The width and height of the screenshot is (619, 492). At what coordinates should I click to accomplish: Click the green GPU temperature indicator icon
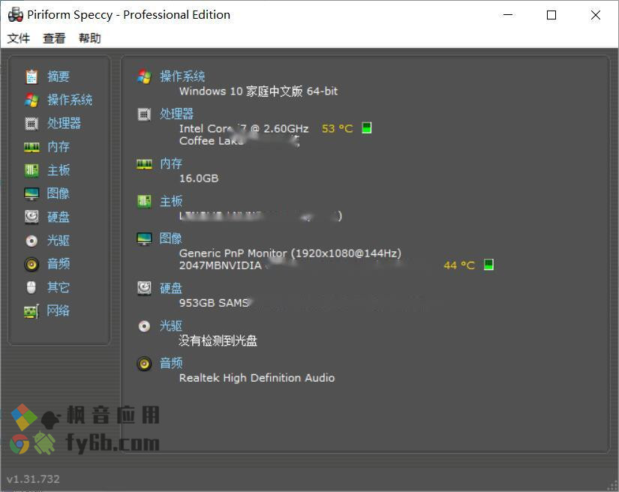tap(488, 265)
